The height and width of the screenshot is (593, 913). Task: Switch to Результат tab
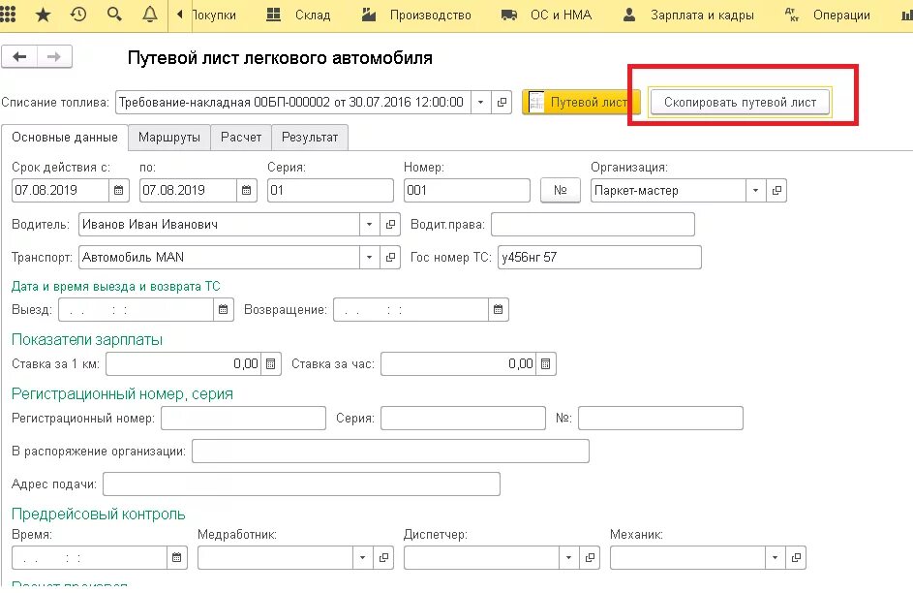click(x=310, y=138)
